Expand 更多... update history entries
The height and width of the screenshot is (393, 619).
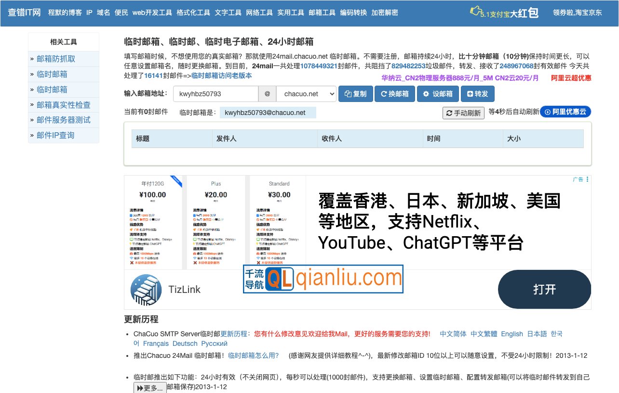pyautogui.click(x=149, y=387)
